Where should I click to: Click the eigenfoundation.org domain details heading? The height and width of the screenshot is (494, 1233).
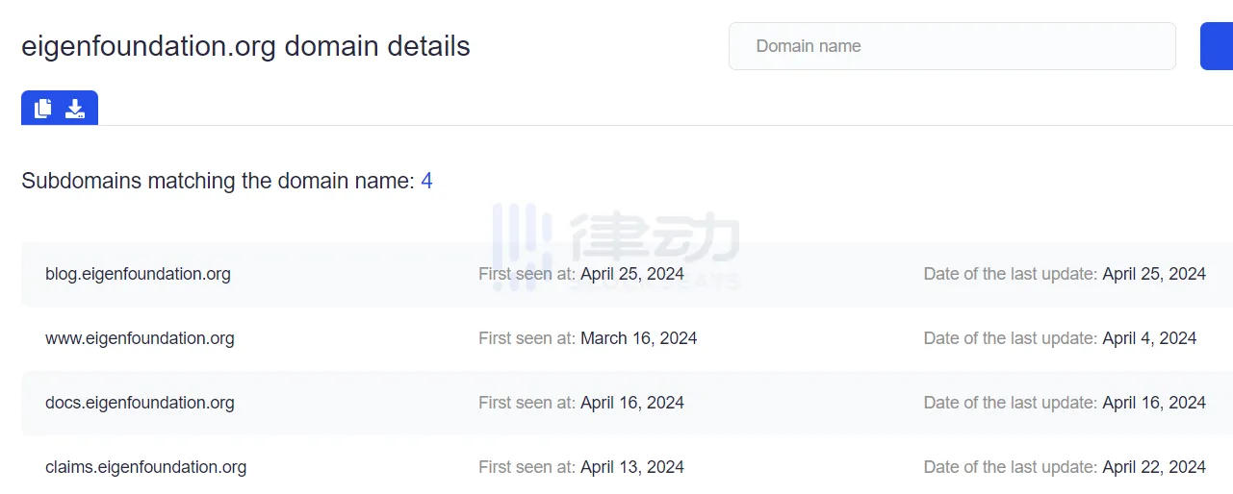pyautogui.click(x=245, y=46)
